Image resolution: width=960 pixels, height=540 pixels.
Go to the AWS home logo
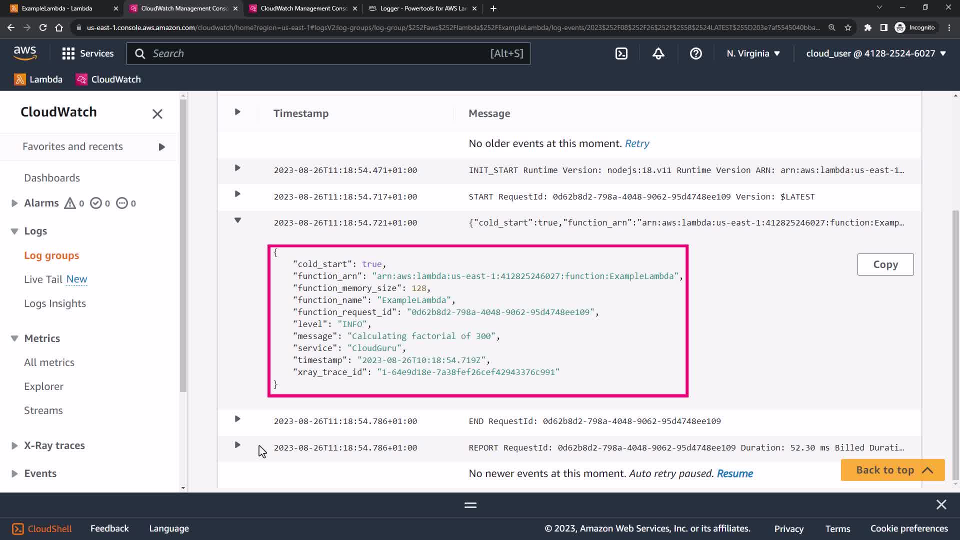(25, 53)
